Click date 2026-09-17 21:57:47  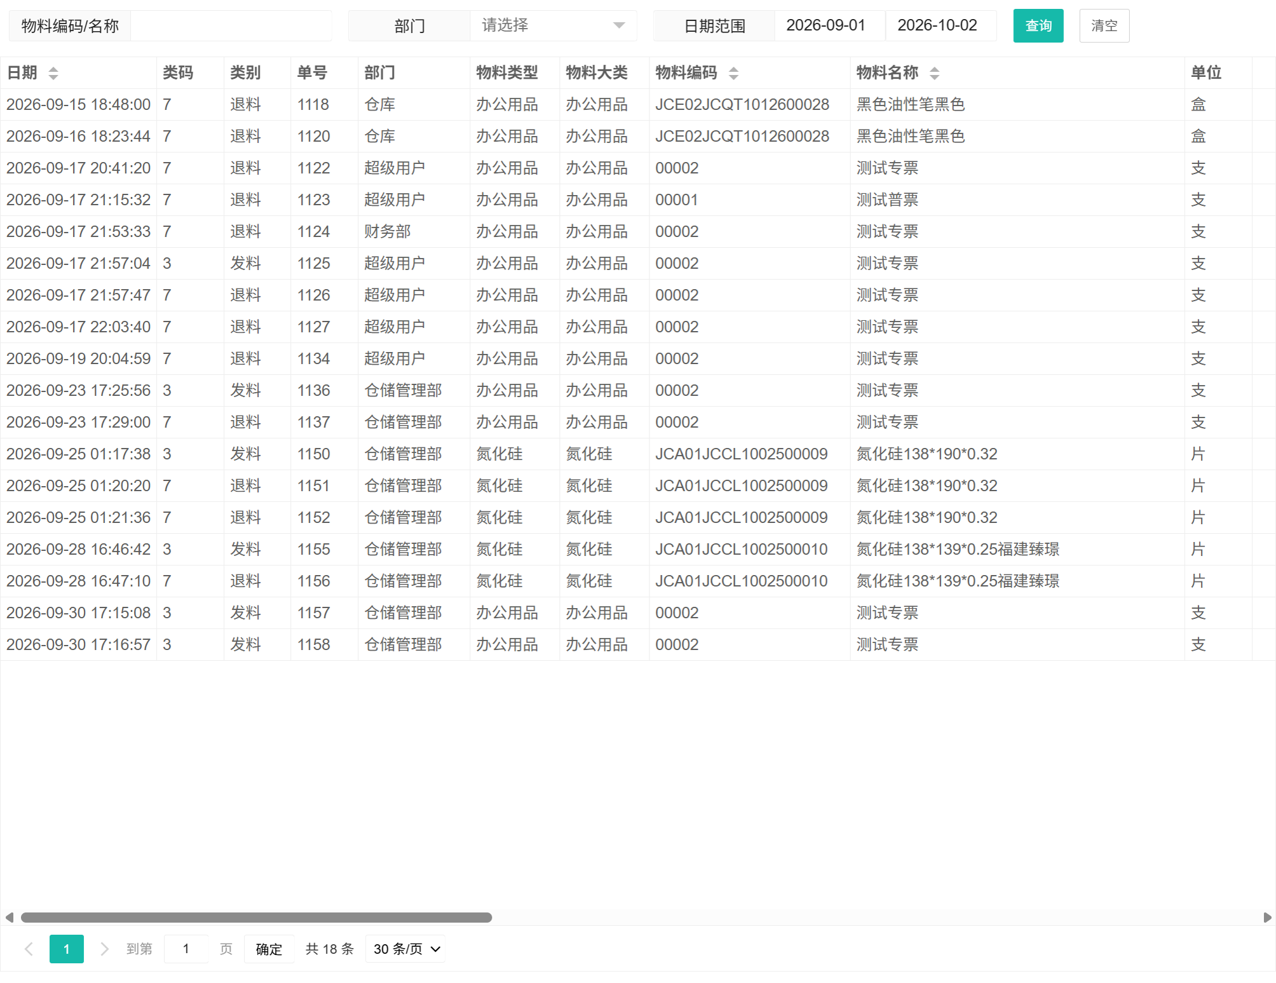click(78, 295)
